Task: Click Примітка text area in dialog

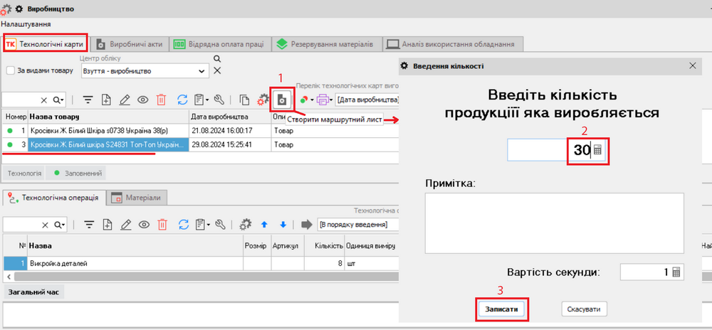Action: click(555, 223)
